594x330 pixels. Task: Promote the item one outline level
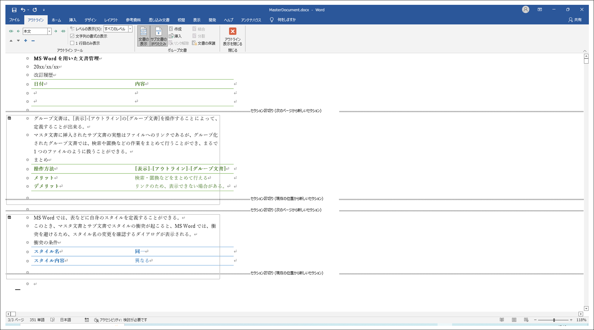coord(18,31)
